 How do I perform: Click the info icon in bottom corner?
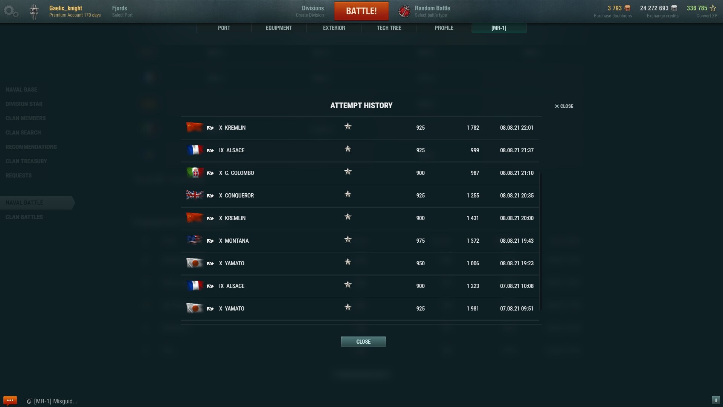(716, 400)
